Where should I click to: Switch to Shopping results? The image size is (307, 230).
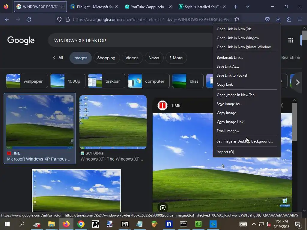click(x=106, y=58)
